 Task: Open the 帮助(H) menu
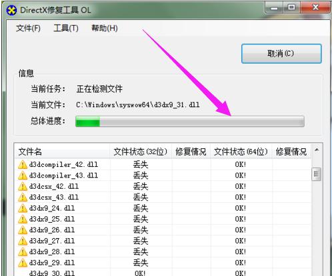point(105,28)
